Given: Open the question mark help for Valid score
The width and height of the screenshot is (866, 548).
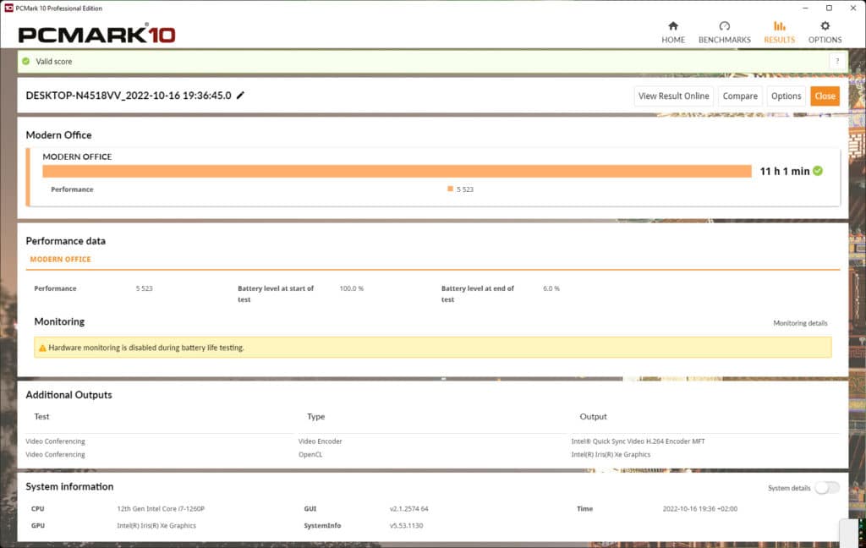Looking at the screenshot, I should click(x=837, y=62).
